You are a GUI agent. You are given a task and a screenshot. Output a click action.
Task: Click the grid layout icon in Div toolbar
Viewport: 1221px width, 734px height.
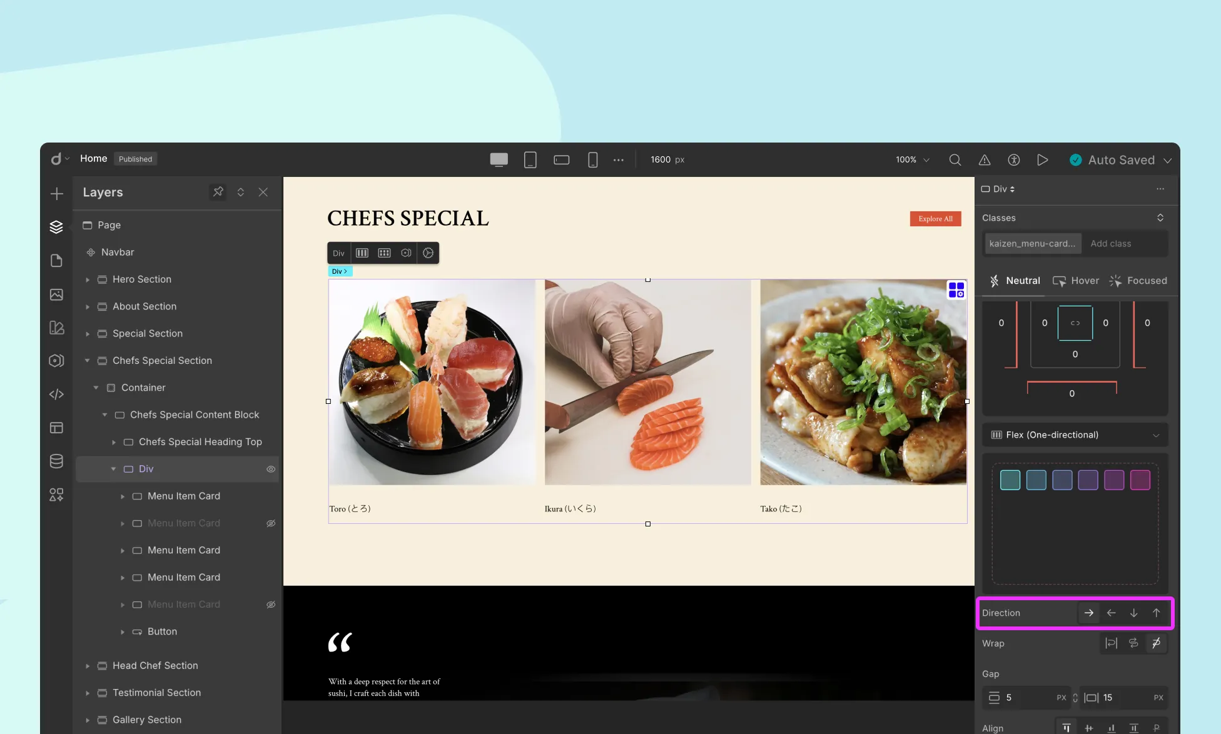click(x=384, y=253)
